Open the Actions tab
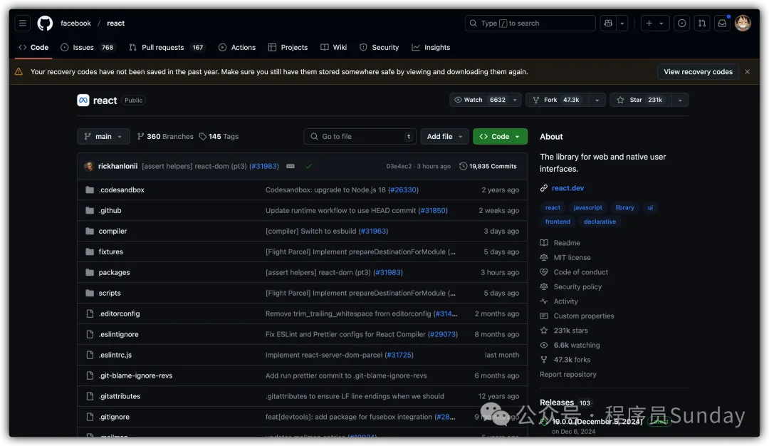The height and width of the screenshot is (446, 769). 237,48
